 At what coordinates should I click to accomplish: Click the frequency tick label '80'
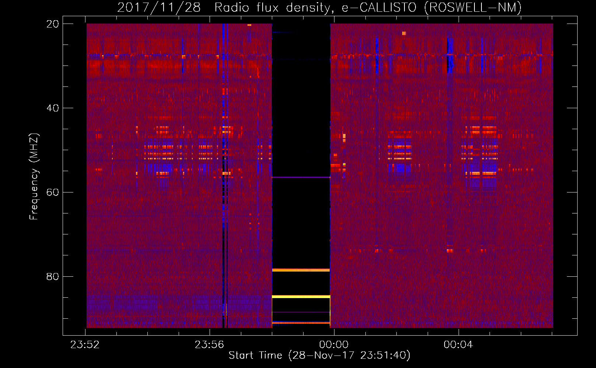click(x=53, y=277)
